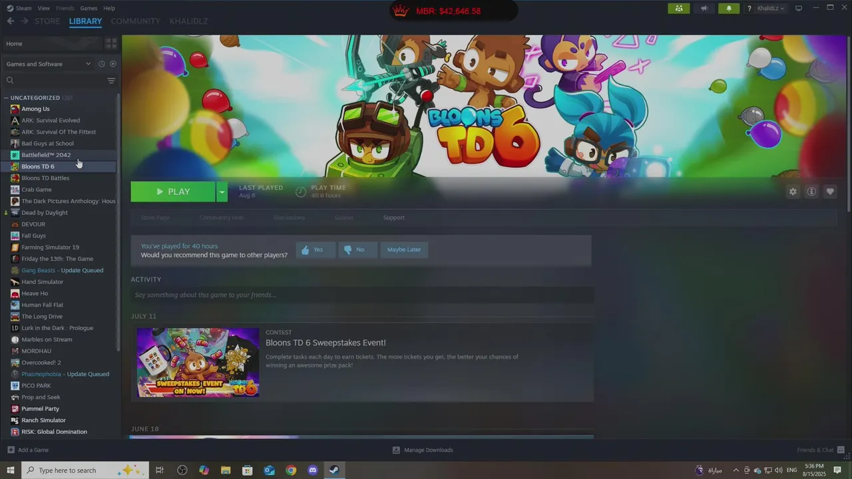This screenshot has width=852, height=479.
Task: Open Discord from the taskbar
Action: tap(313, 470)
